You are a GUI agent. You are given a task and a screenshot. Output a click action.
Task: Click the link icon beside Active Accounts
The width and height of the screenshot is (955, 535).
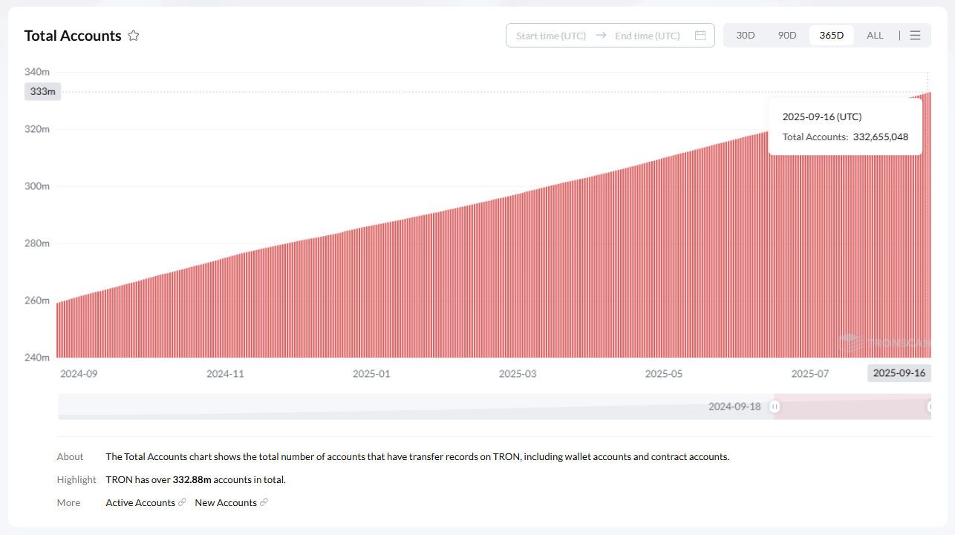point(182,502)
